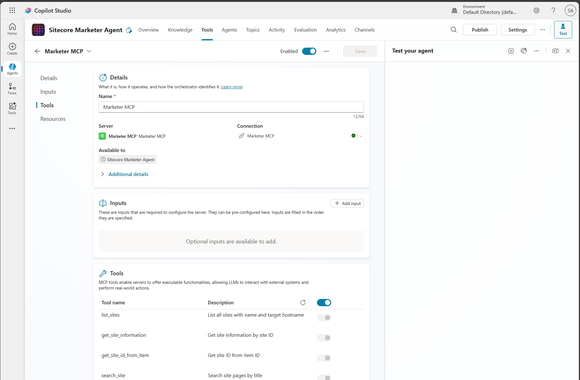Open the Analytics tab

pos(336,30)
